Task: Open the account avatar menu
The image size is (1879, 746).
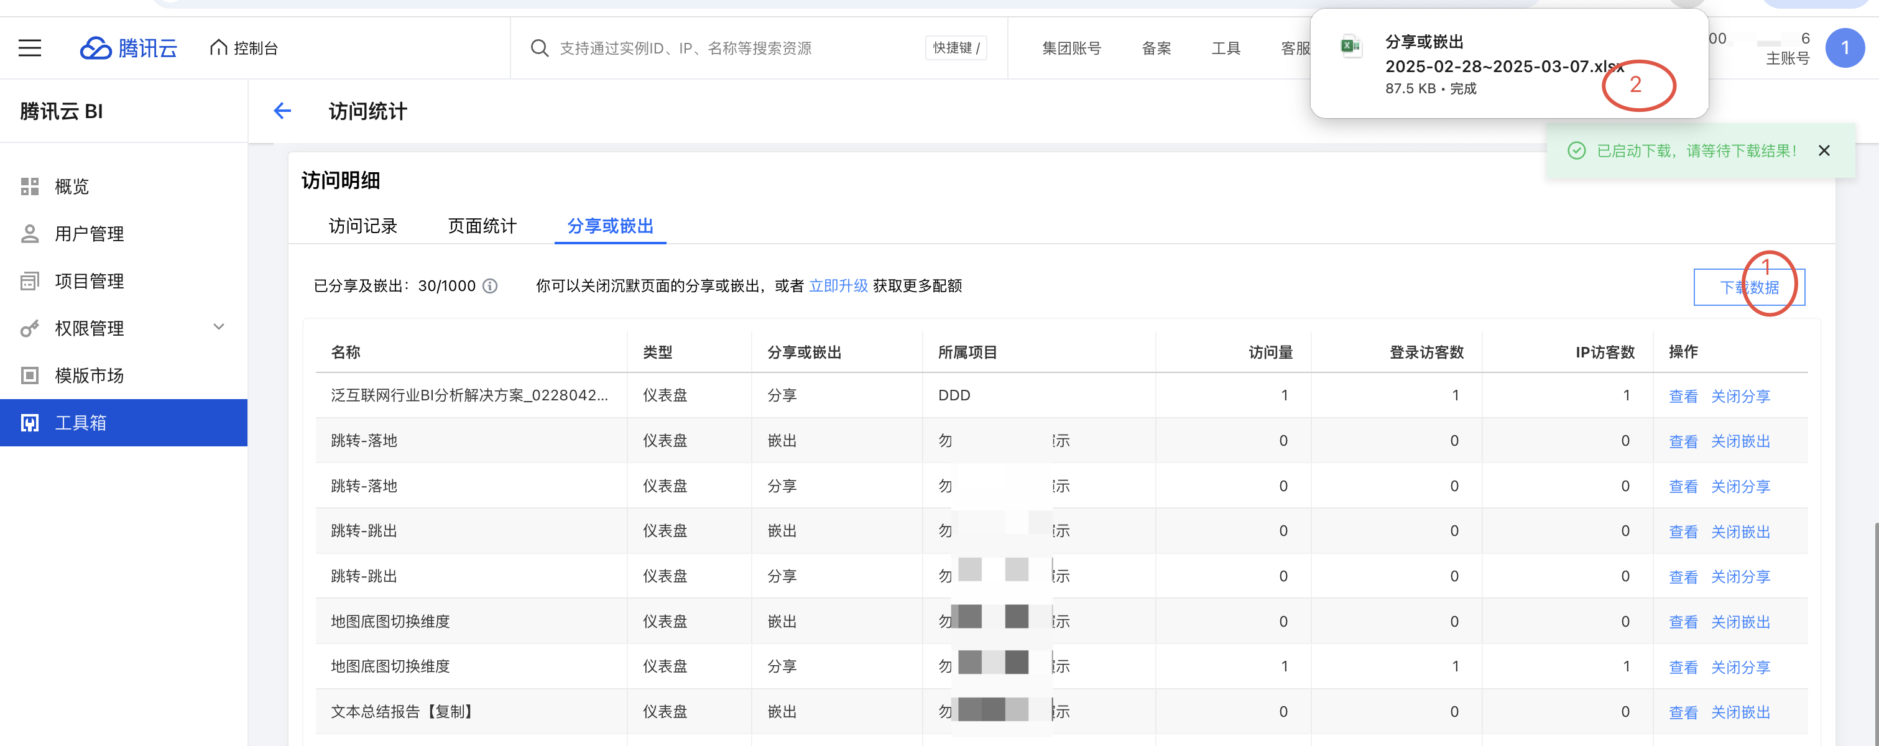Action: click(x=1844, y=48)
